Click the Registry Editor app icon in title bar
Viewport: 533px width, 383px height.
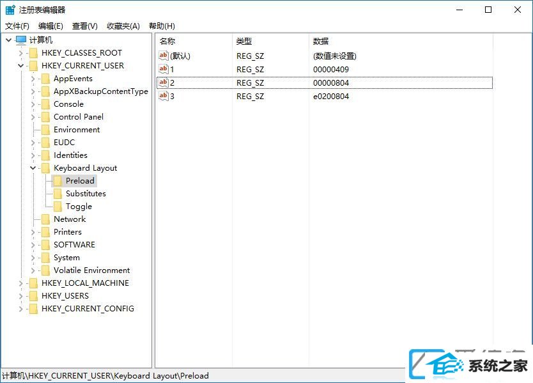(10, 10)
